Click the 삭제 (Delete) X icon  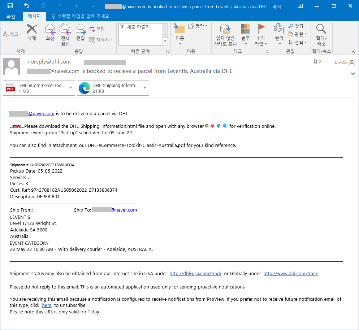[32, 29]
